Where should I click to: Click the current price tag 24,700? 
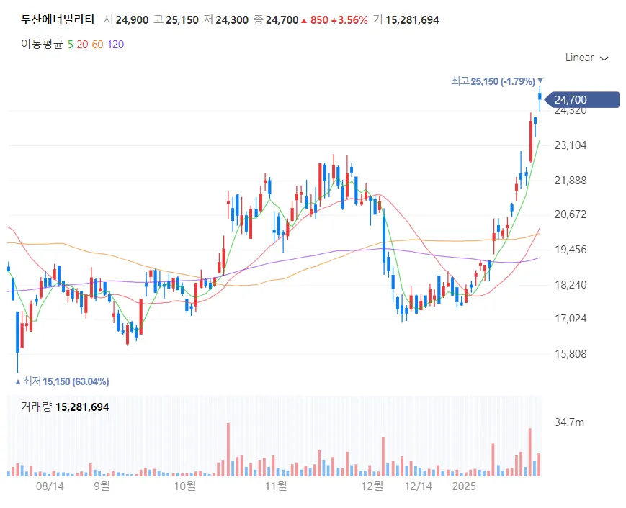pos(581,100)
